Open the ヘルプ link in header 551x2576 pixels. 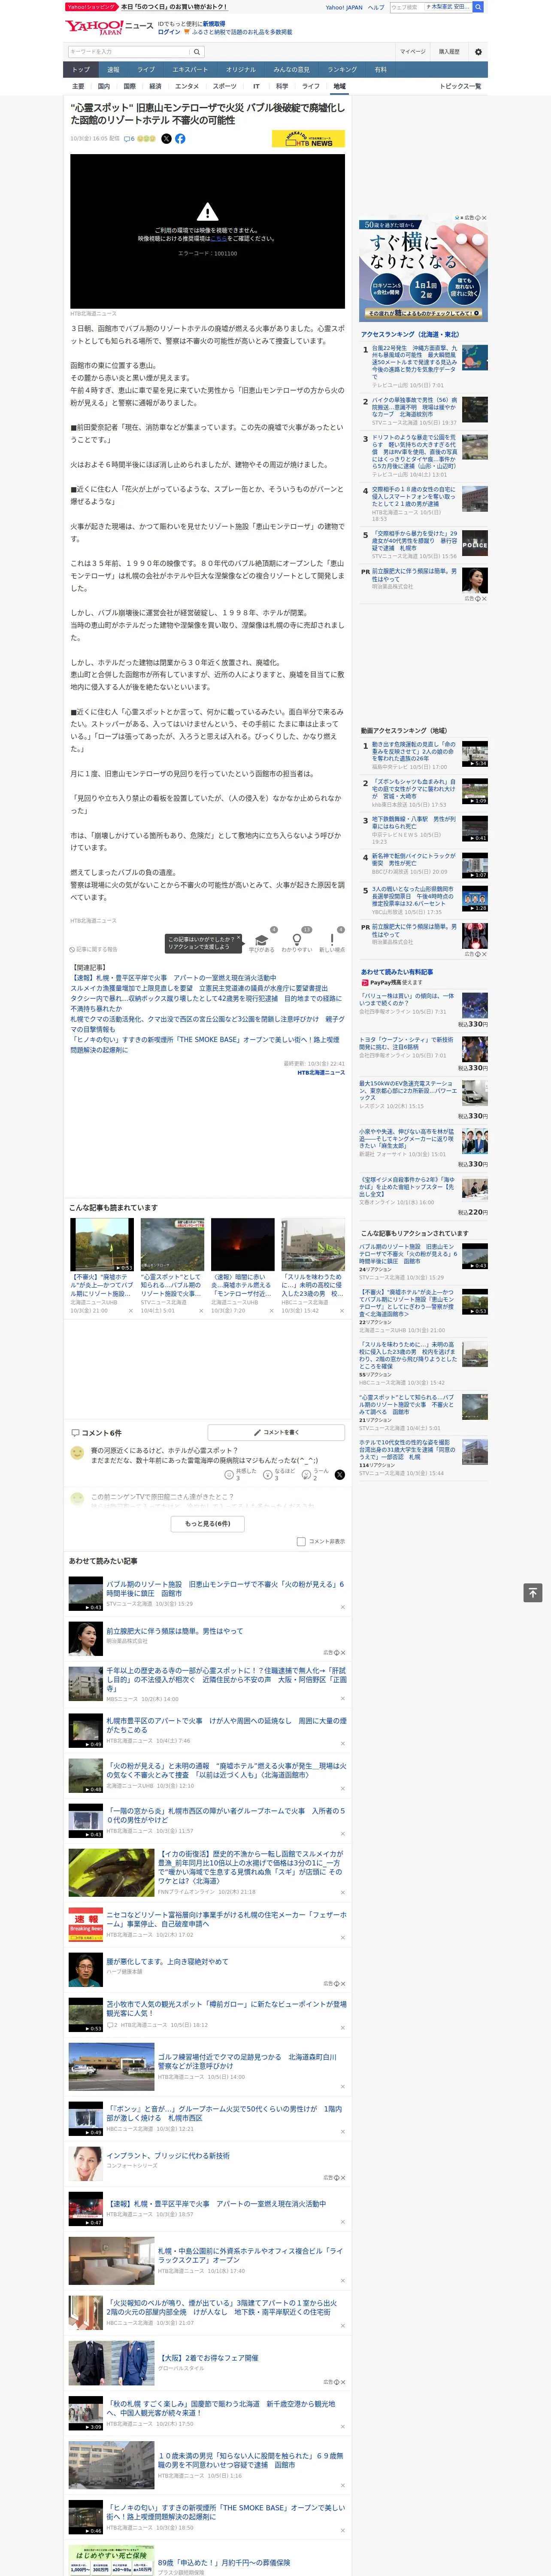point(376,7)
